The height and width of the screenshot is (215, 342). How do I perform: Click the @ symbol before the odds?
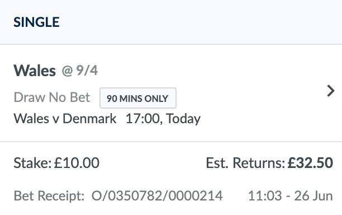[x=67, y=71]
